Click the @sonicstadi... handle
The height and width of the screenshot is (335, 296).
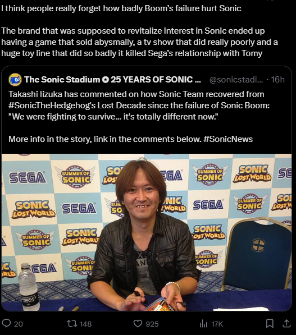pos(236,80)
